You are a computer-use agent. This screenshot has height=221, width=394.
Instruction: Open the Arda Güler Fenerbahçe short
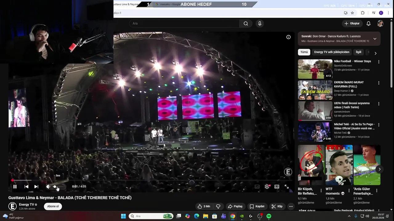coord(367,165)
